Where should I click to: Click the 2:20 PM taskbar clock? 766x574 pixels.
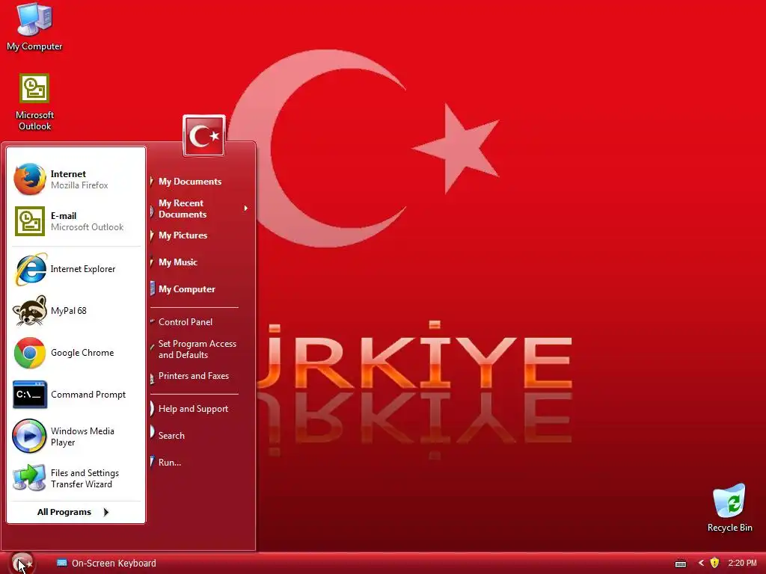(x=742, y=563)
